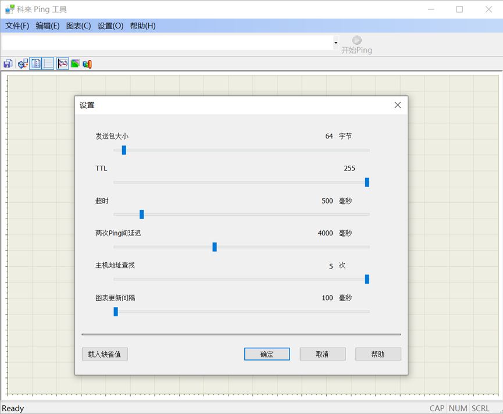The image size is (503, 414).
Task: Click the save-all floppy disk toolbar icon
Action: pos(8,64)
